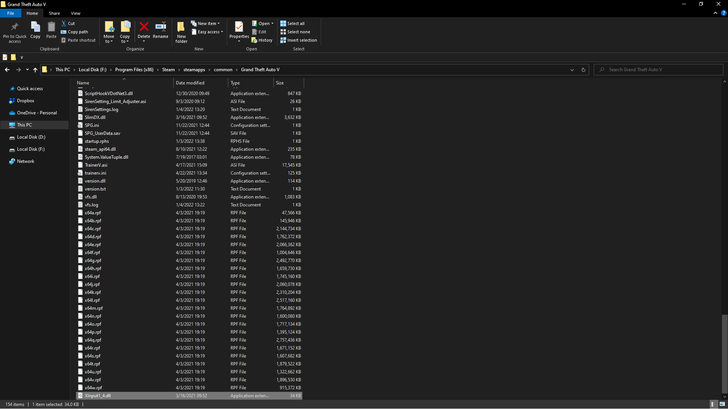Click Invert selection

299,40
